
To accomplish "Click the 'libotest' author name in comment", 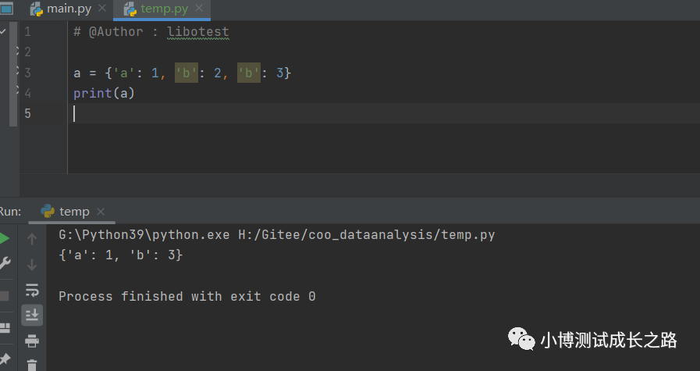I will [x=197, y=32].
